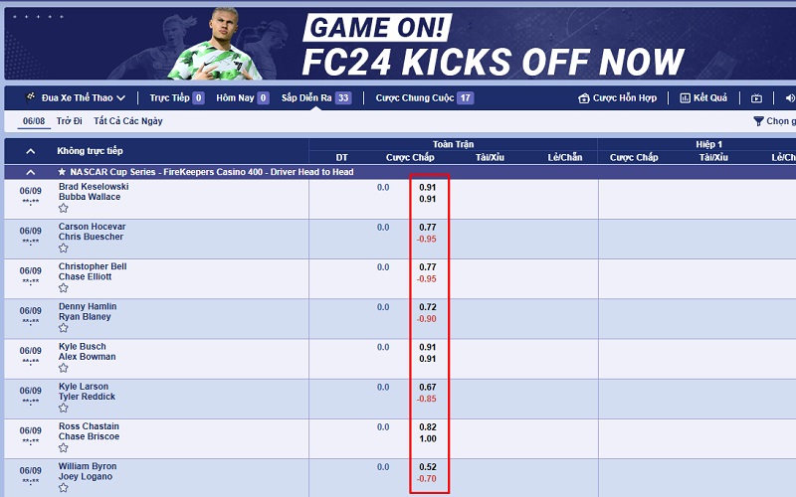Click favorite star under Christopher Bell matchup
This screenshot has height=497, width=796.
[64, 288]
